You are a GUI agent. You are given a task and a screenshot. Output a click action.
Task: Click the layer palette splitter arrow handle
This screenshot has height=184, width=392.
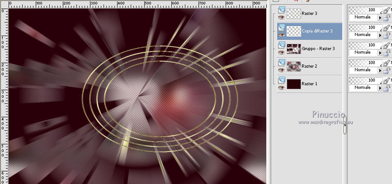tap(345, 125)
